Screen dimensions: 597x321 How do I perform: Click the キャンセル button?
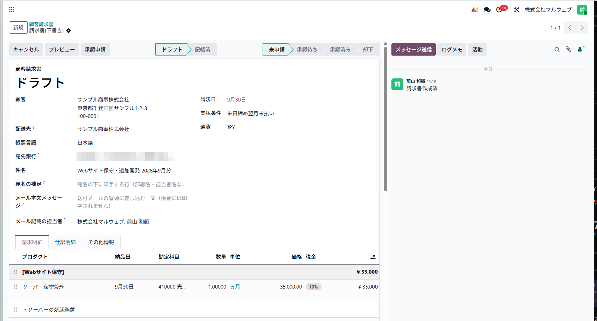pyautogui.click(x=26, y=50)
